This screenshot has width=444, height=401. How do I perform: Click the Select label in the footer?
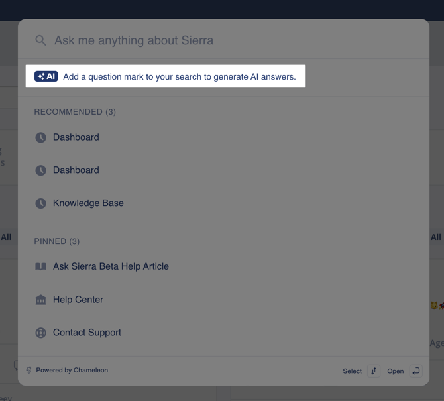click(353, 371)
